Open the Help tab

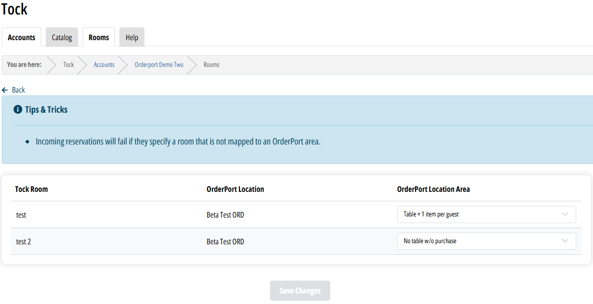coord(132,37)
